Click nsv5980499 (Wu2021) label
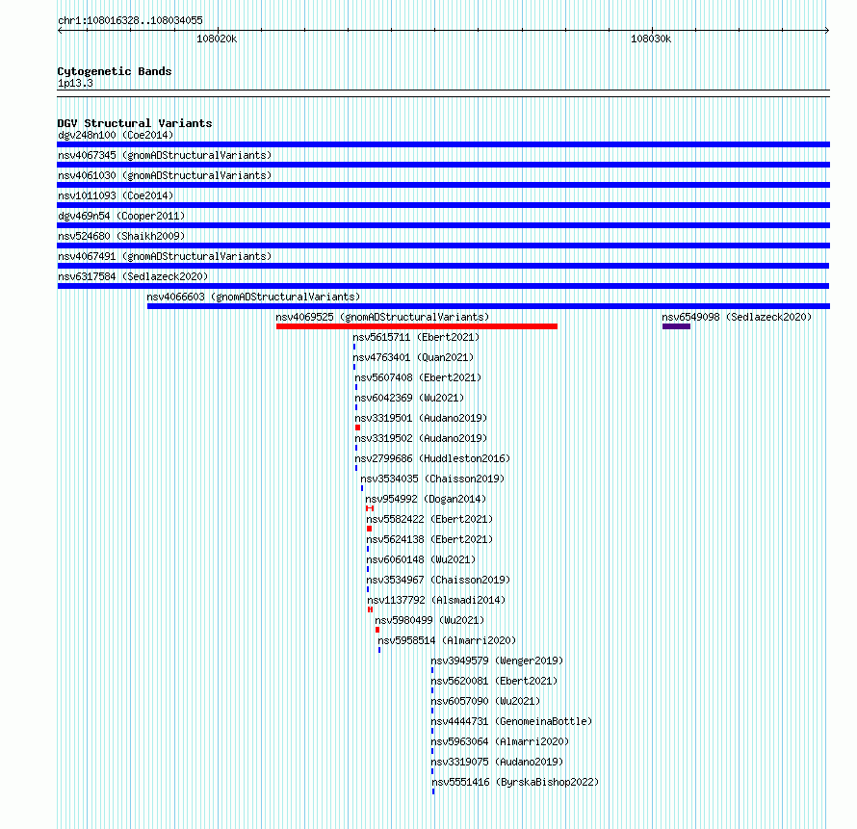 [429, 620]
